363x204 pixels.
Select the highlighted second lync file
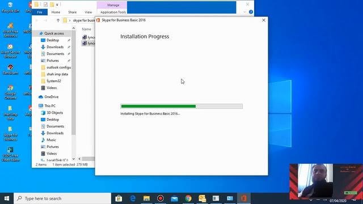(88, 43)
